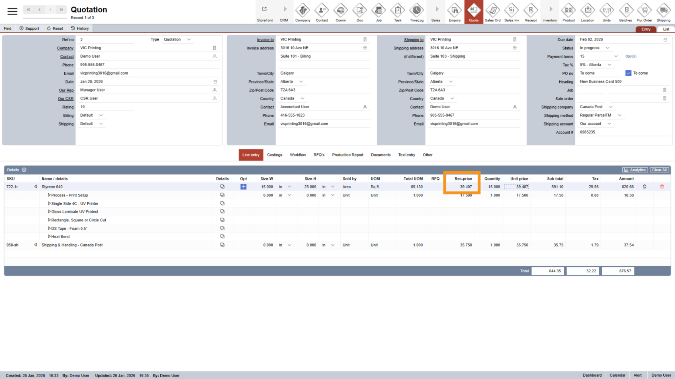Open the Due date calendar picker
The width and height of the screenshot is (675, 379).
point(665,40)
